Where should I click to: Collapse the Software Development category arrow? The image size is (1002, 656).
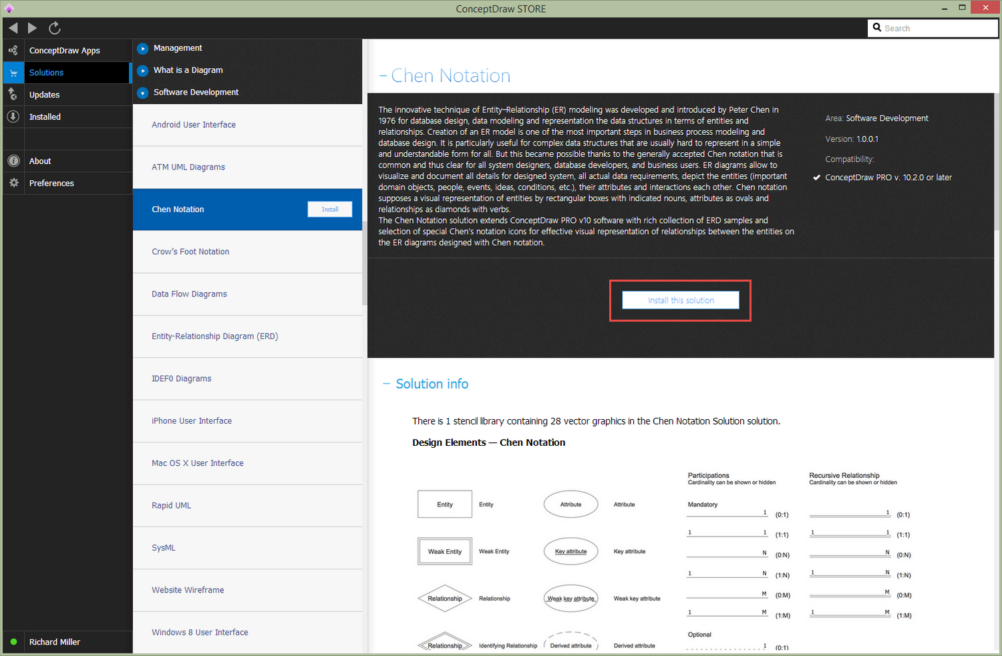pos(142,93)
